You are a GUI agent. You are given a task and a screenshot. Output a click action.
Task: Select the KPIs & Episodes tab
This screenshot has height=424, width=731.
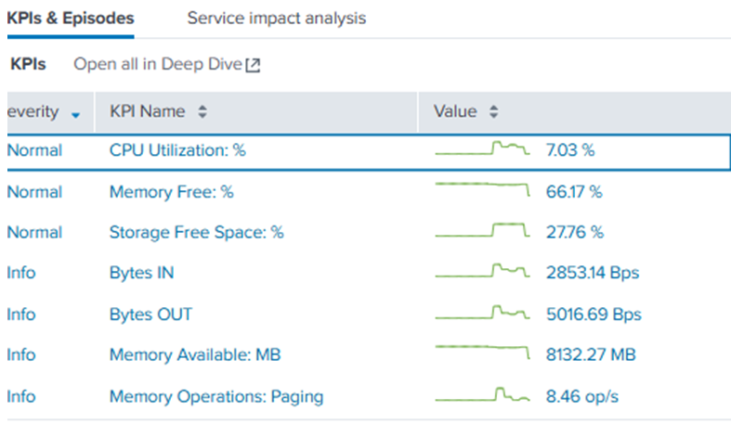tap(70, 18)
